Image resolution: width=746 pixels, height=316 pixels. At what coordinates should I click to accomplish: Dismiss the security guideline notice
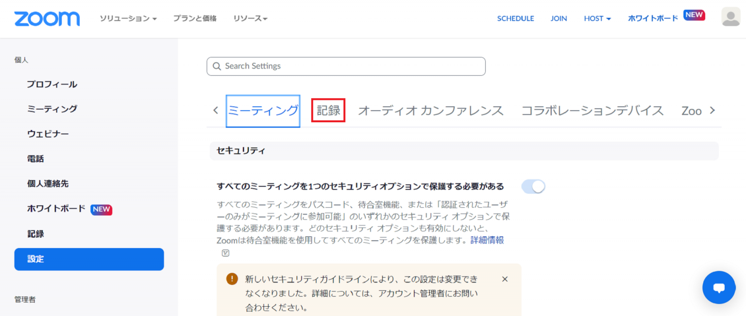[x=505, y=279]
